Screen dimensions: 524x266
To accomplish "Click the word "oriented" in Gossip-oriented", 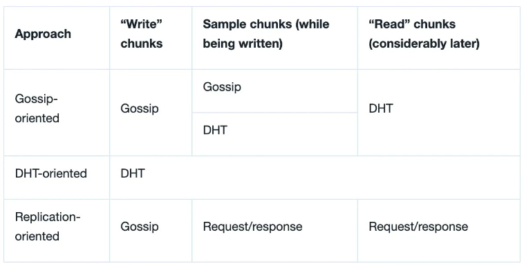I will [x=37, y=118].
